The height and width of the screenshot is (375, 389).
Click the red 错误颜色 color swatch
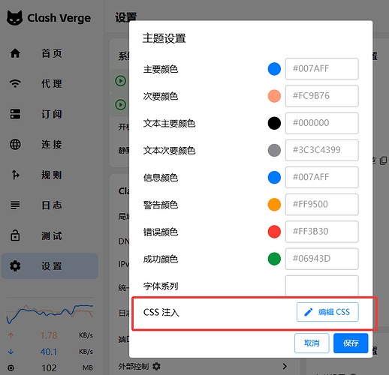coord(274,232)
